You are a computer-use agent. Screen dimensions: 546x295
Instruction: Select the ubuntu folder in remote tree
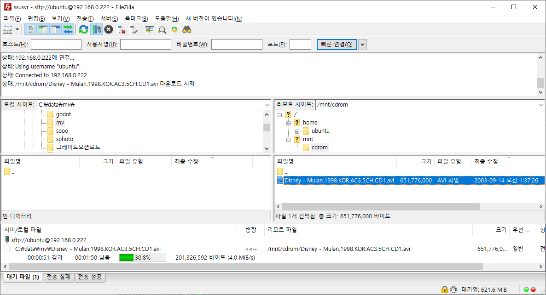[x=320, y=131]
